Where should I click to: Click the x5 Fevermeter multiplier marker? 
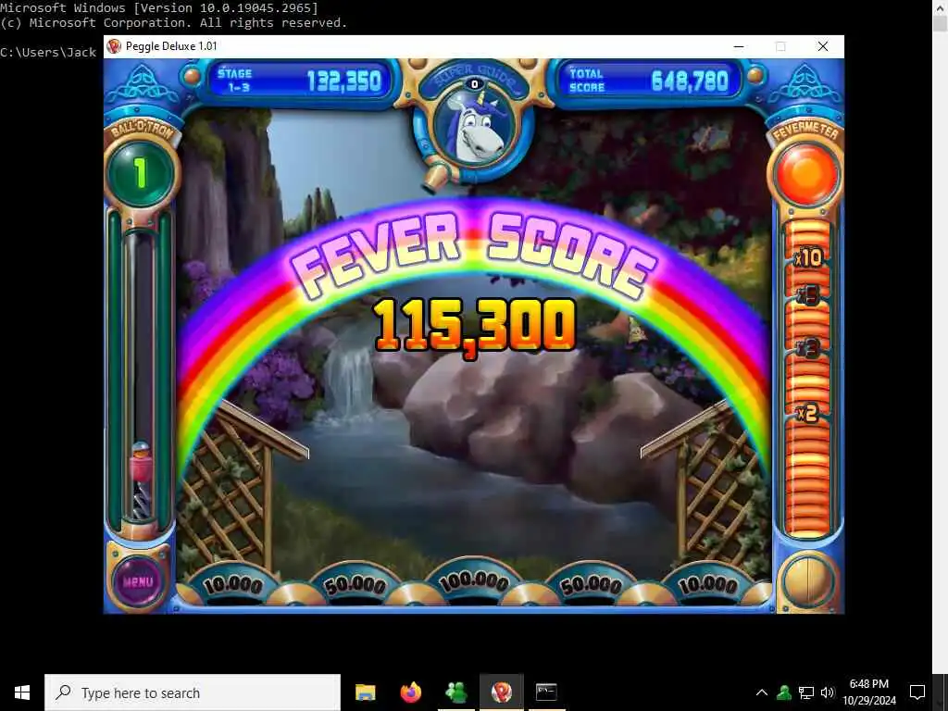(808, 295)
